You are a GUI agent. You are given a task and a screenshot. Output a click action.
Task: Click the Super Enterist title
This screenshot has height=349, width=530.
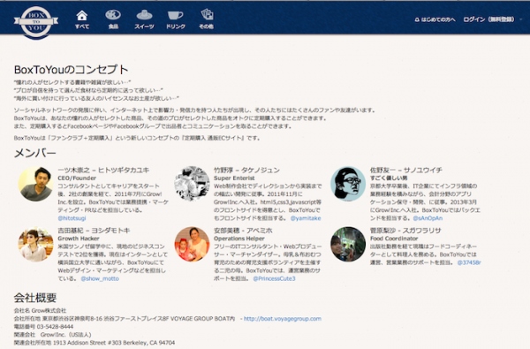[234, 178]
